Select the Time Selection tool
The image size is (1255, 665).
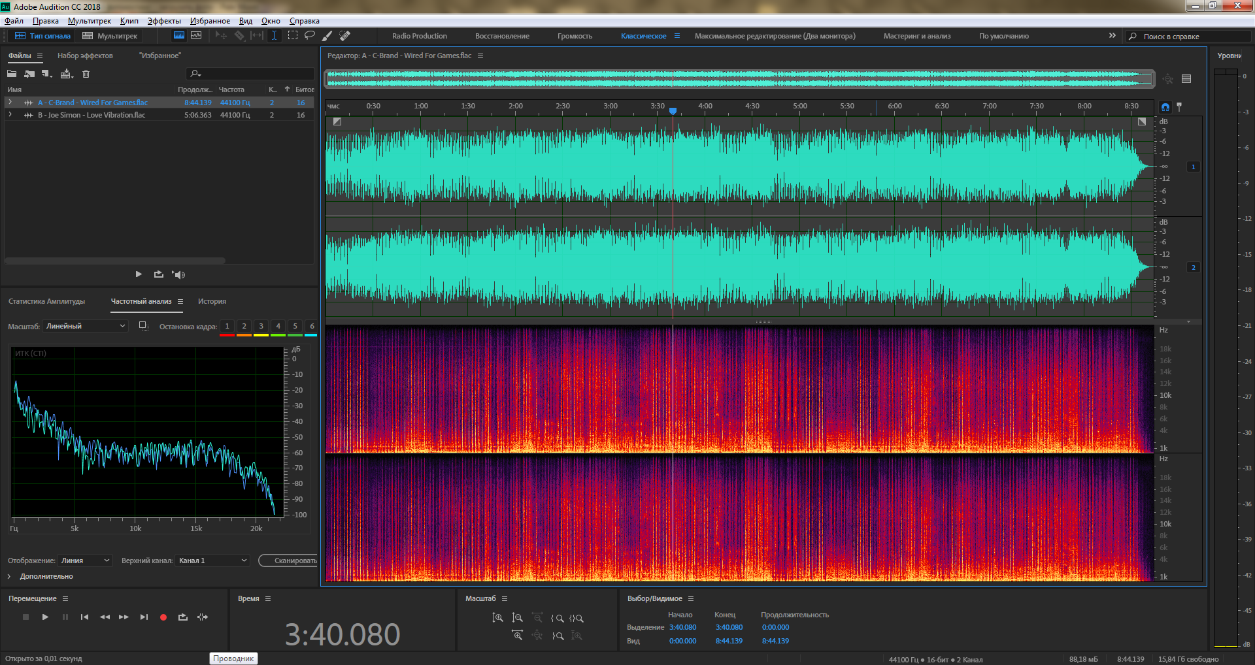pos(275,36)
